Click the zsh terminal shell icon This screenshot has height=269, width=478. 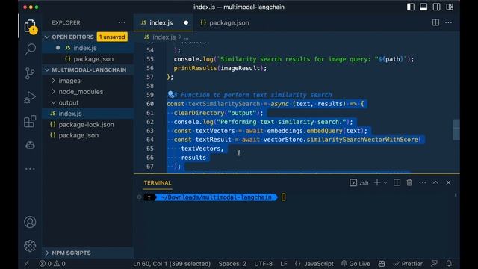[353, 182]
